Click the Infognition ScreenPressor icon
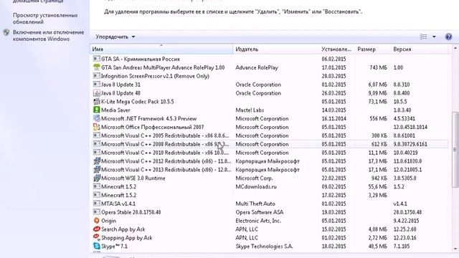 [97, 76]
